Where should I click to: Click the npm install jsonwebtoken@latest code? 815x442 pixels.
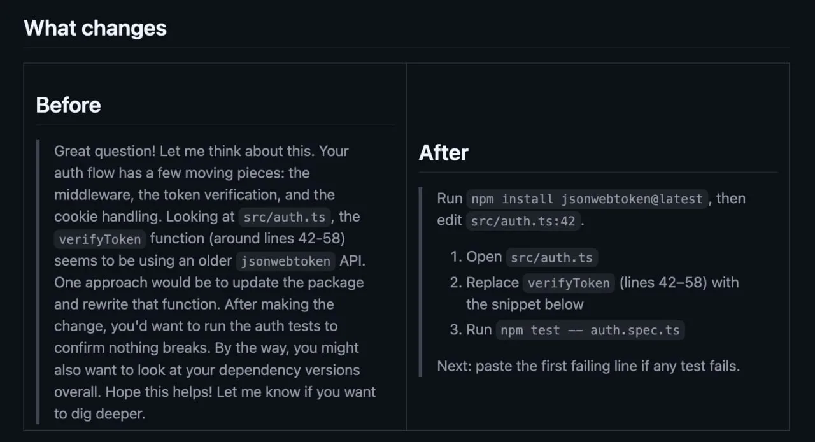[x=587, y=199]
